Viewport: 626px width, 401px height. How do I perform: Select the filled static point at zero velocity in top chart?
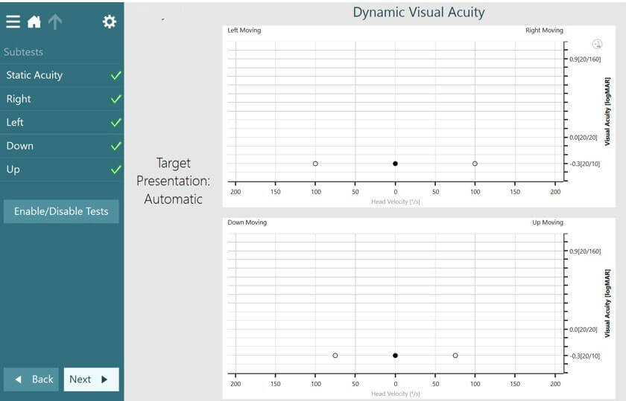pos(395,164)
